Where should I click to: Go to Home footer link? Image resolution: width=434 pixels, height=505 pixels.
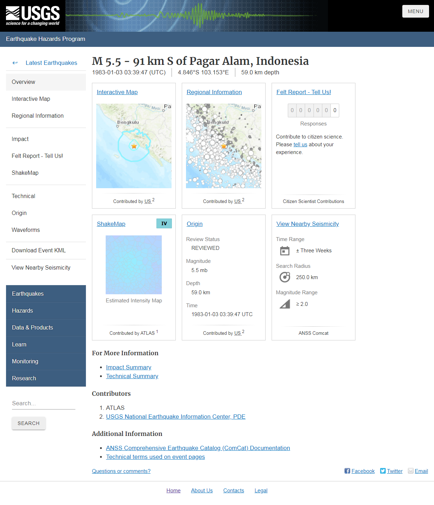pos(173,491)
